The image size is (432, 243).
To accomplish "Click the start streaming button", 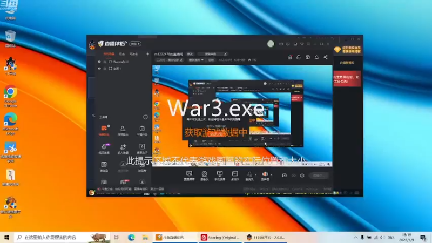I will 319,175.
